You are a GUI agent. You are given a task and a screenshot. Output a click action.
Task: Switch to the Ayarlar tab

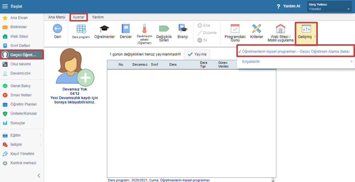tap(78, 17)
